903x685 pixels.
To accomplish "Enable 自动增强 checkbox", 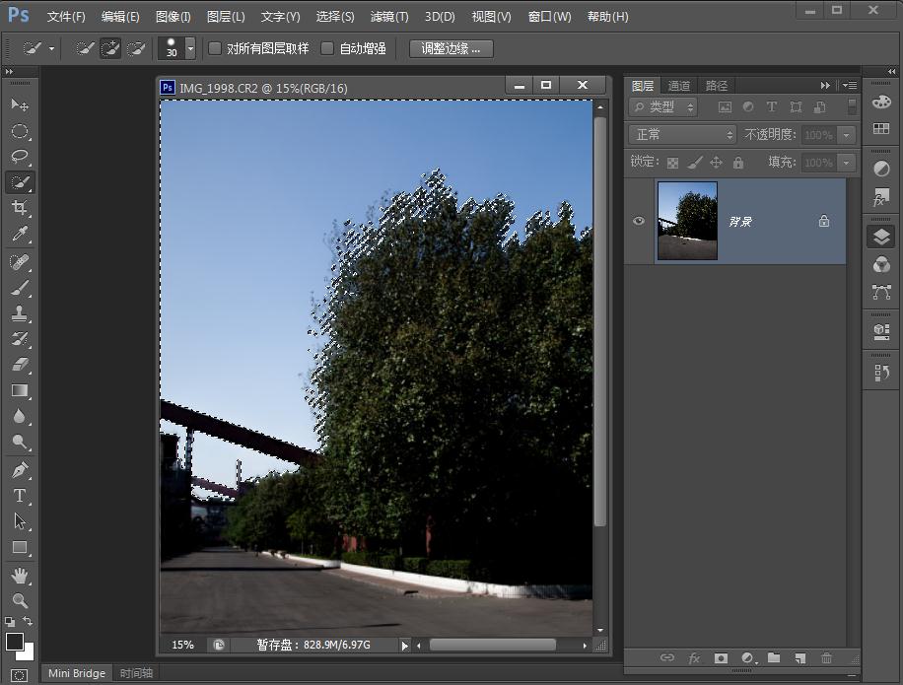I will [x=328, y=48].
